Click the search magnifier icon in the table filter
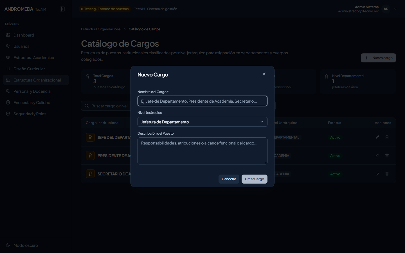 (x=87, y=106)
